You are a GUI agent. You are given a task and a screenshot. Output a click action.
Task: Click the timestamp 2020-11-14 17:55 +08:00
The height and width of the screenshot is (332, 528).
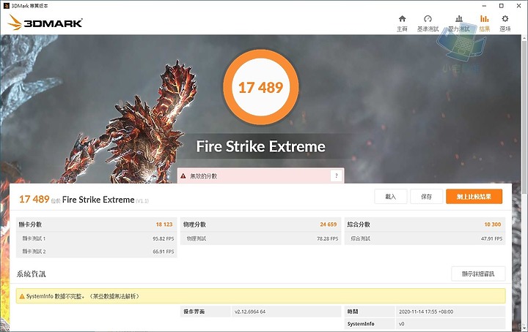tap(426, 312)
